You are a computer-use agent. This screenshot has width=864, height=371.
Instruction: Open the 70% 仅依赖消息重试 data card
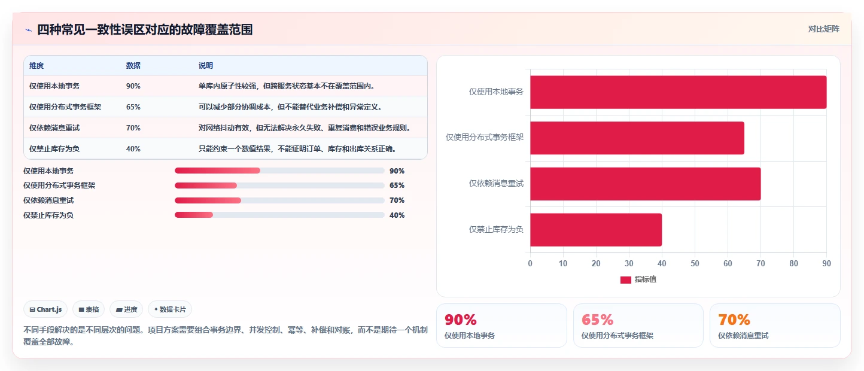775,326
